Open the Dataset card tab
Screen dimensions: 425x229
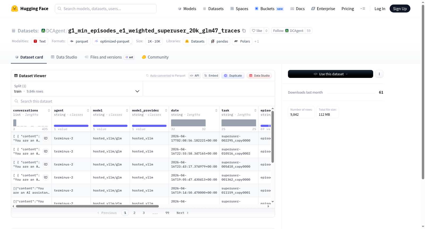coord(29,57)
